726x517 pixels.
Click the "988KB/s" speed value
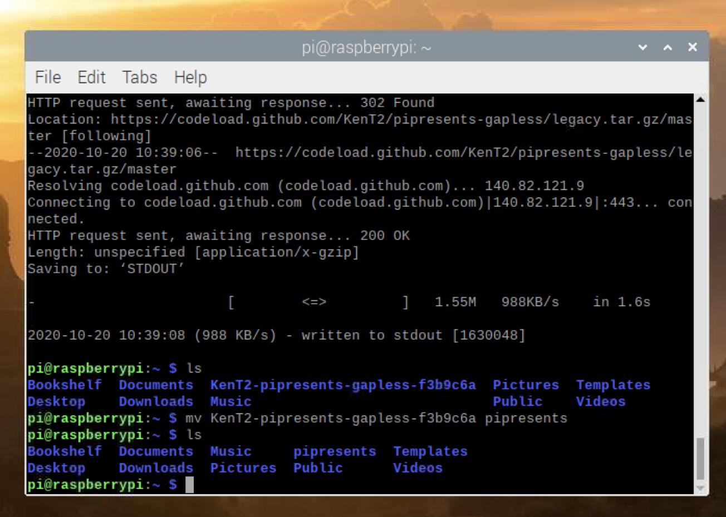530,302
